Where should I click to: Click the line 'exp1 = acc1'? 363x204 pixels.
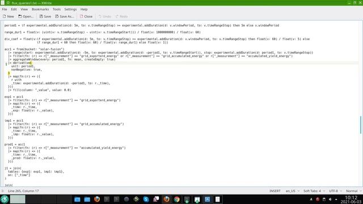tap(14, 97)
